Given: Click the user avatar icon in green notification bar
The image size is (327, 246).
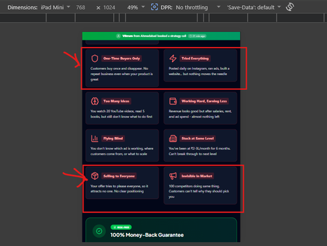Looking at the screenshot, I should [118, 36].
